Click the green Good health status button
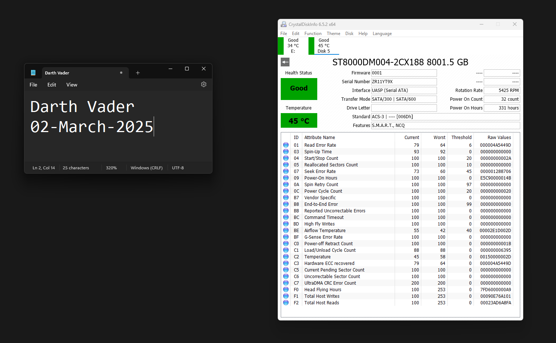 pyautogui.click(x=299, y=89)
